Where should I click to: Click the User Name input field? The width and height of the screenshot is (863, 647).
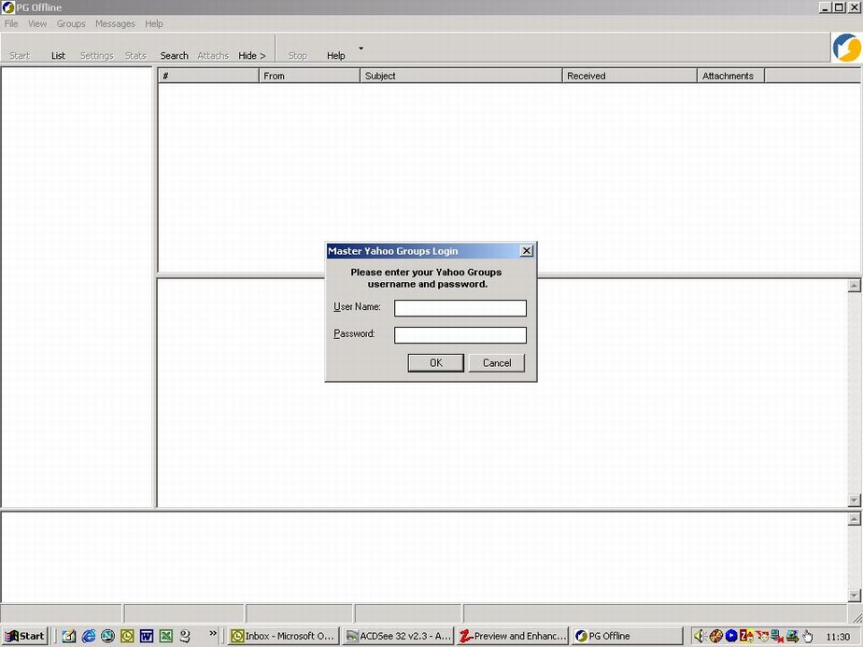460,308
